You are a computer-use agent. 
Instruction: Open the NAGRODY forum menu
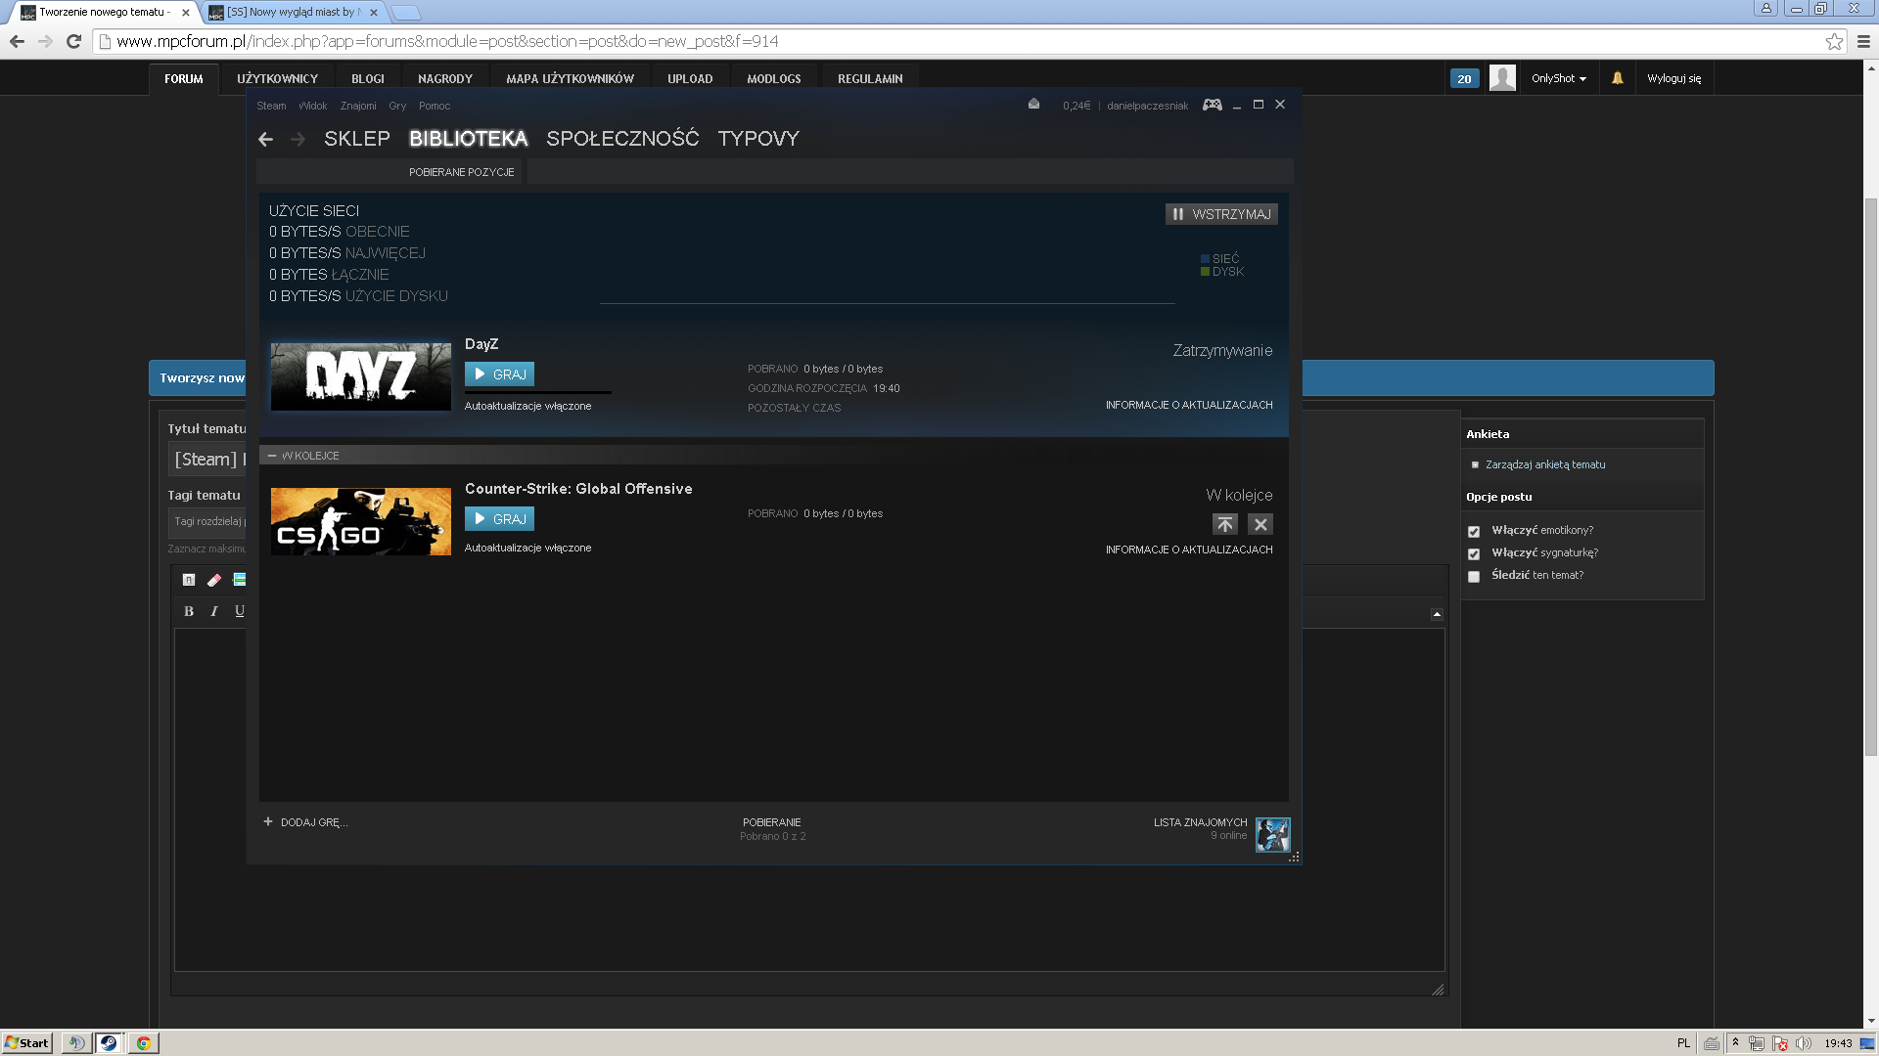pyautogui.click(x=445, y=79)
